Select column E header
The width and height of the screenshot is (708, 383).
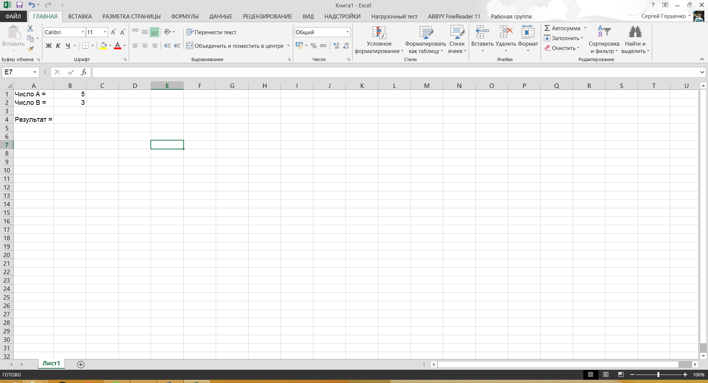pyautogui.click(x=167, y=86)
